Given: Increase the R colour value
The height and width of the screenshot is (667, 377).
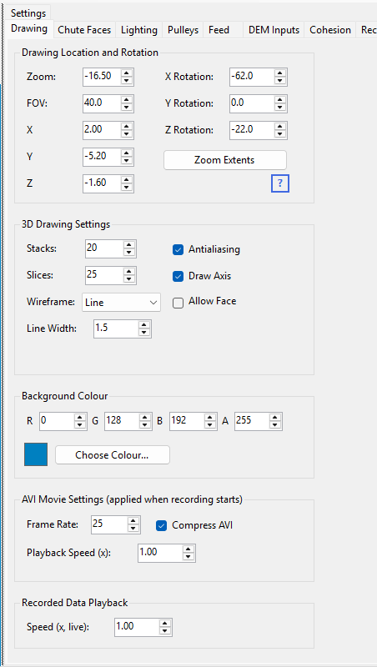Looking at the screenshot, I should 80,418.
